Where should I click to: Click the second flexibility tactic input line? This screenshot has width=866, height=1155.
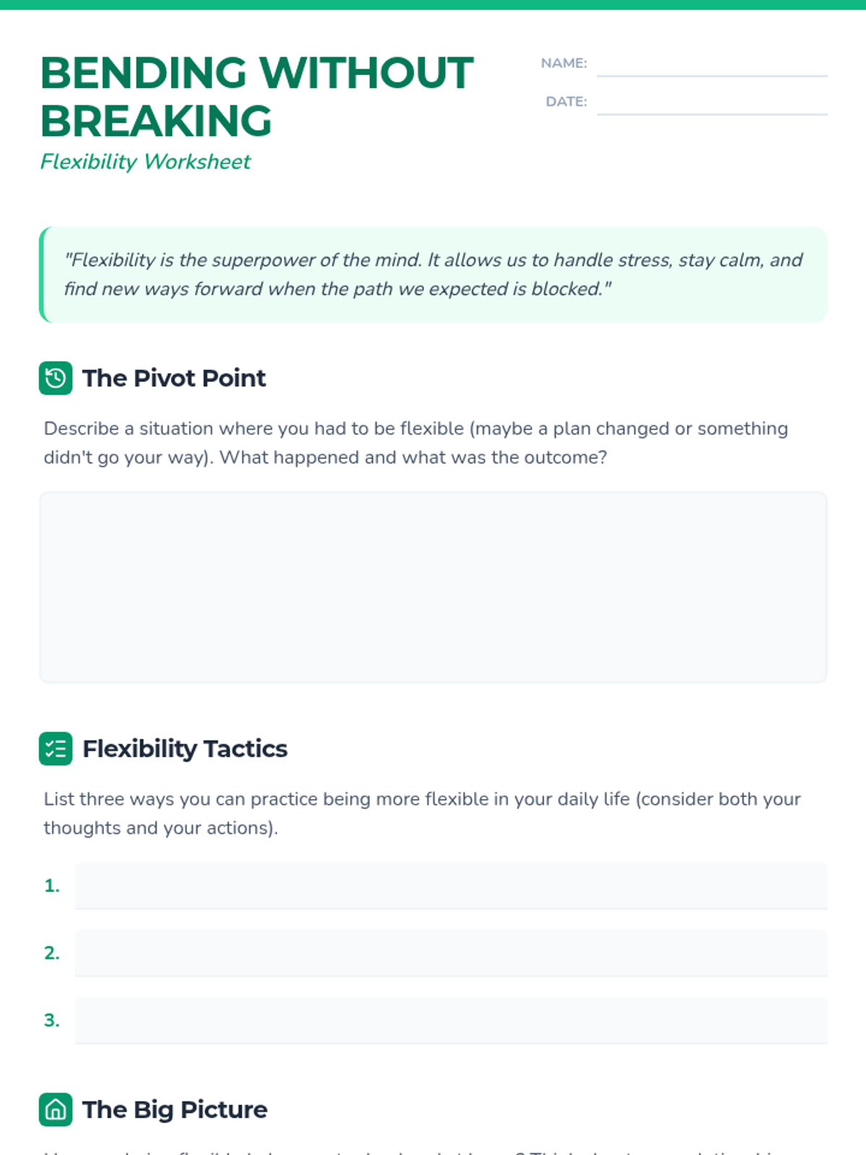point(451,953)
